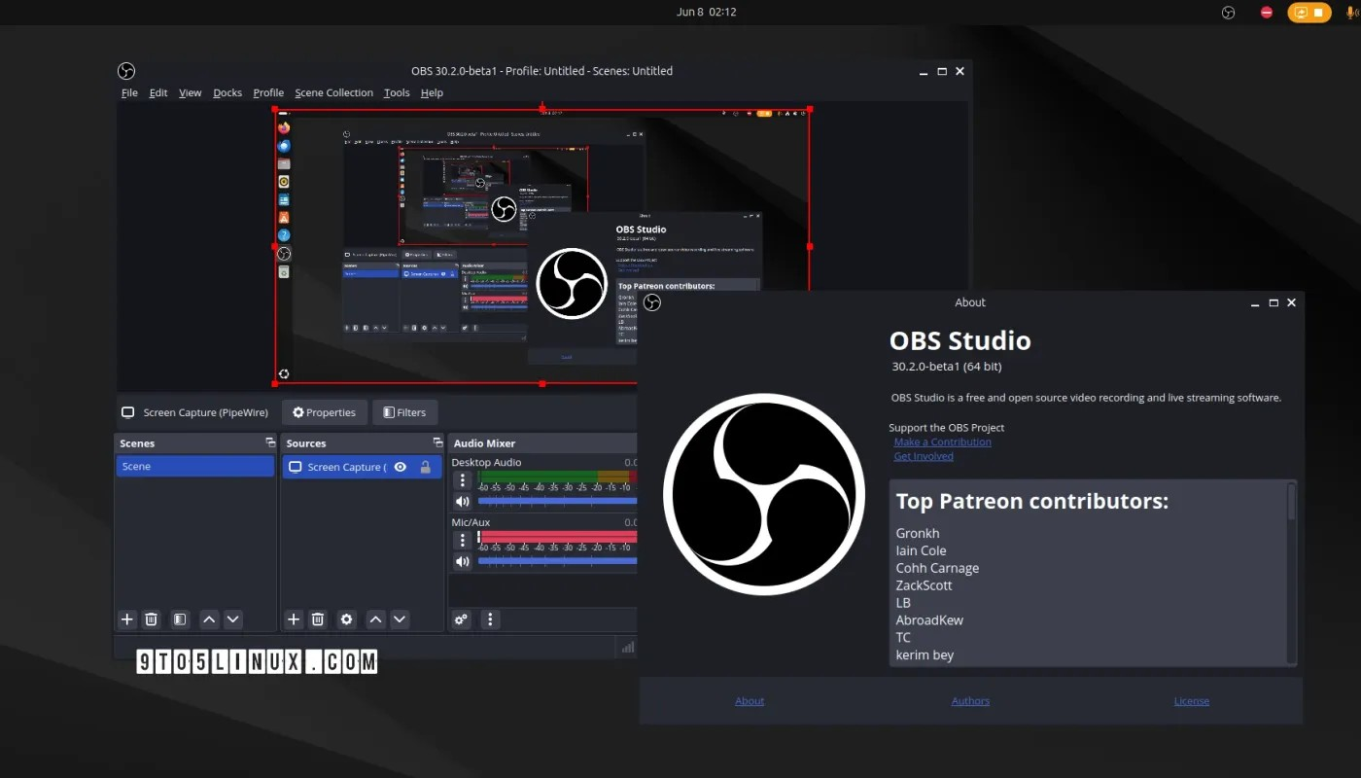Pop out the Sources dock
The height and width of the screenshot is (778, 1361).
[x=436, y=442]
